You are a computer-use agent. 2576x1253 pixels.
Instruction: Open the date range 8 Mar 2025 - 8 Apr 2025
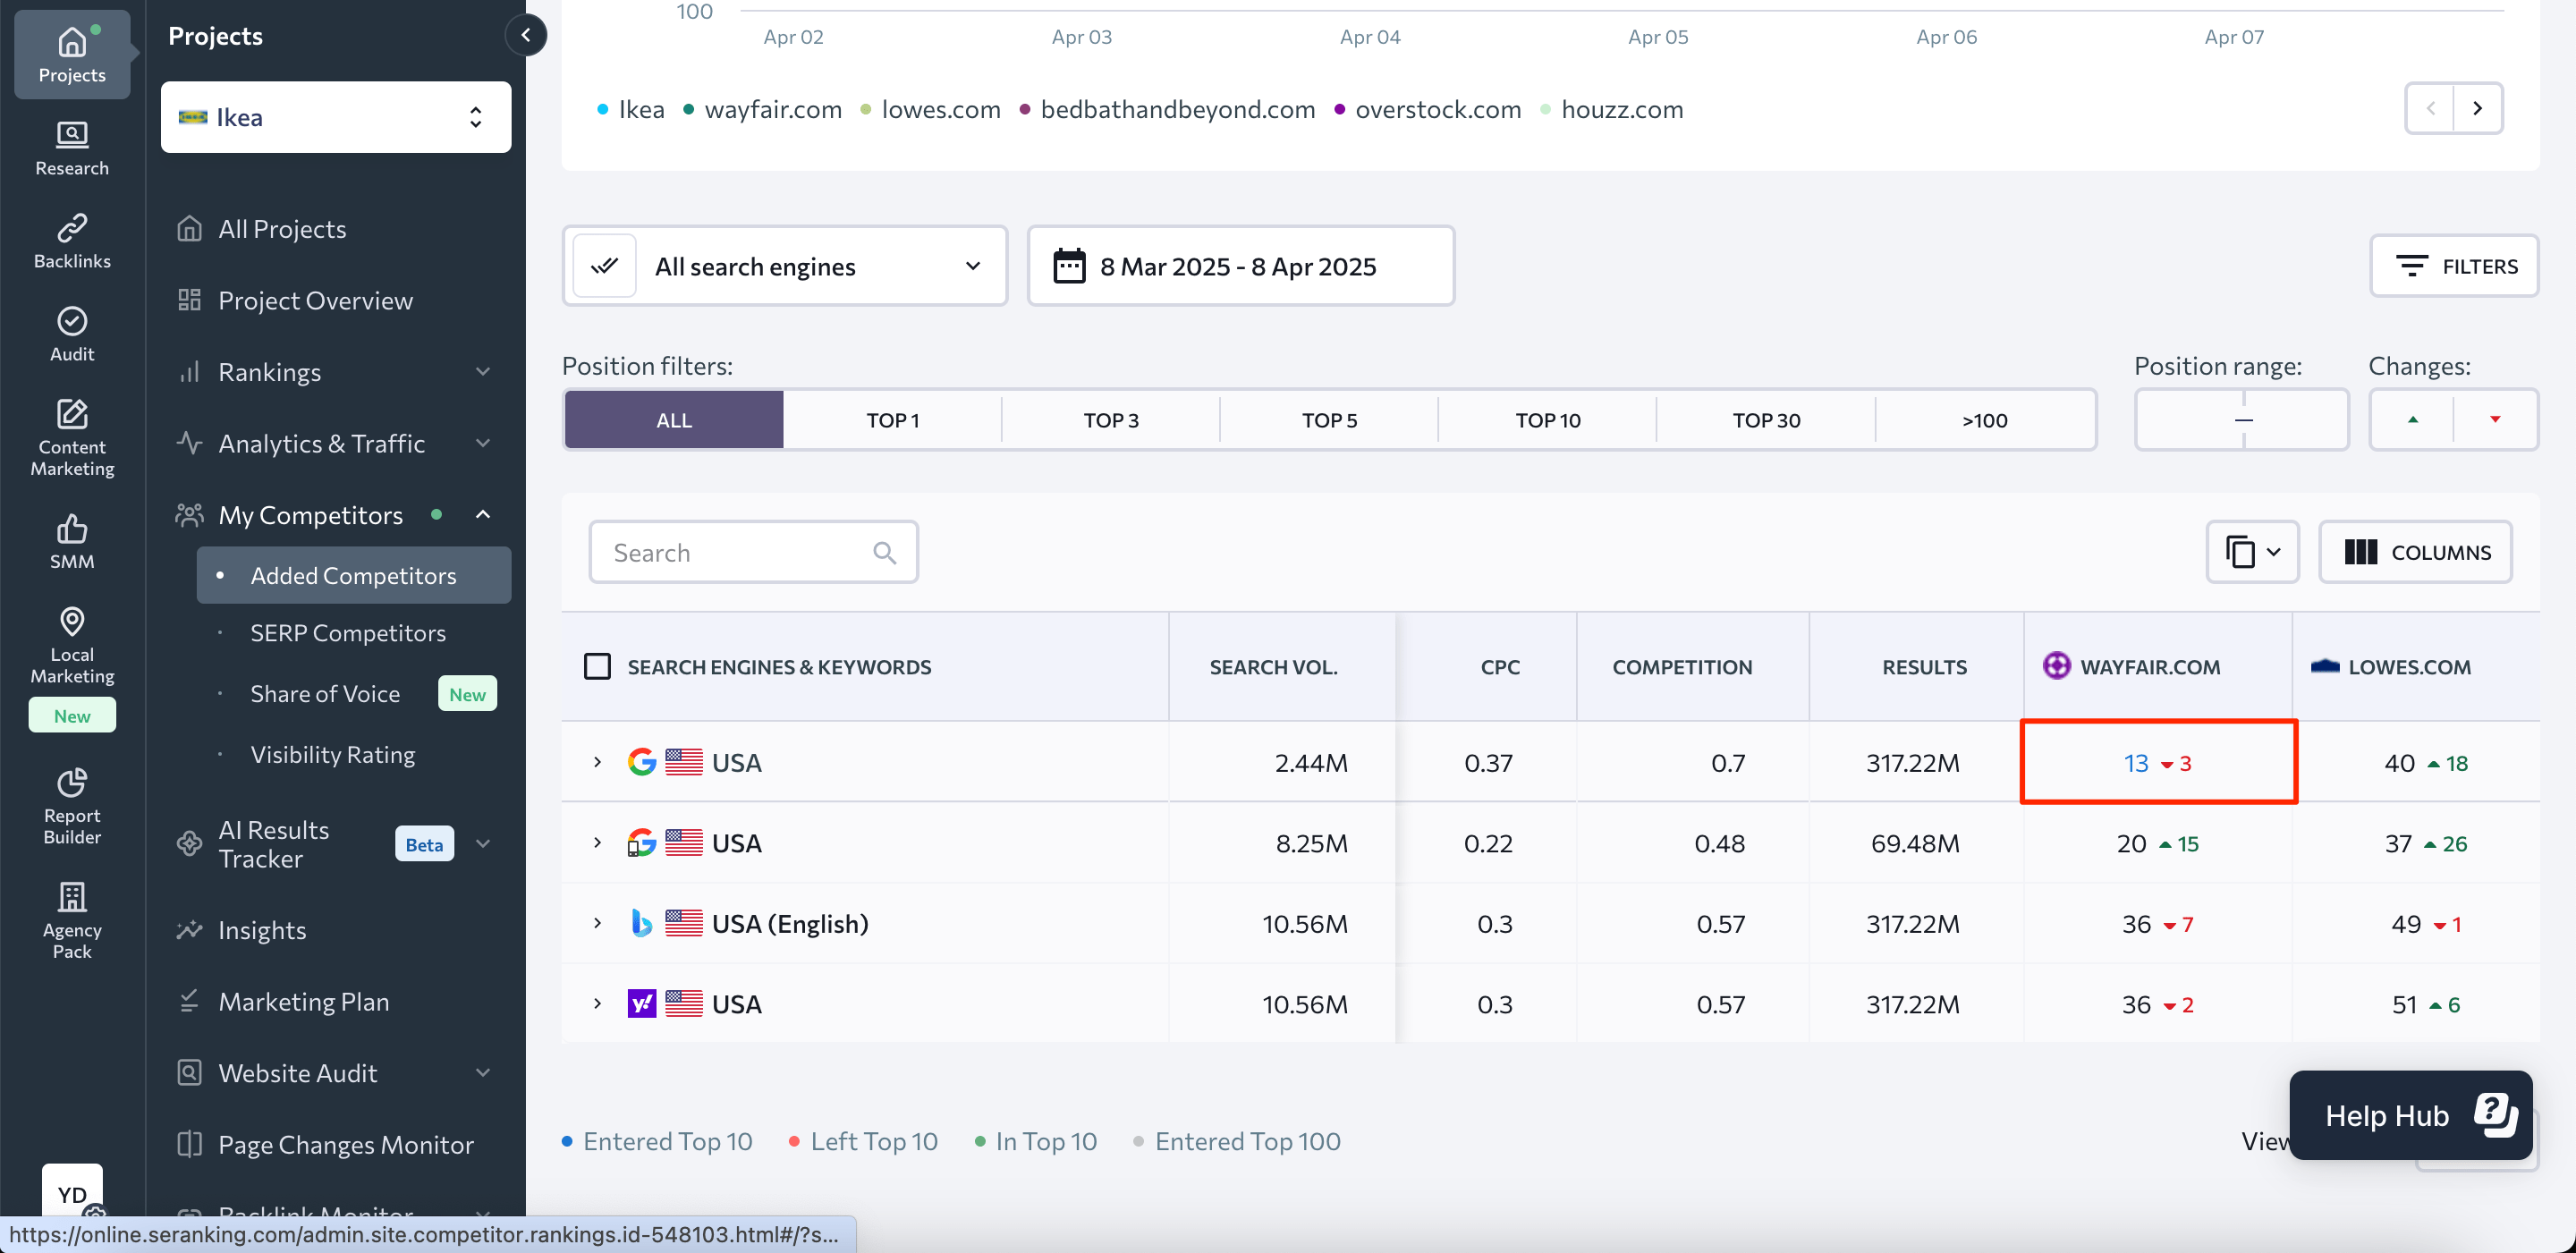click(1240, 266)
